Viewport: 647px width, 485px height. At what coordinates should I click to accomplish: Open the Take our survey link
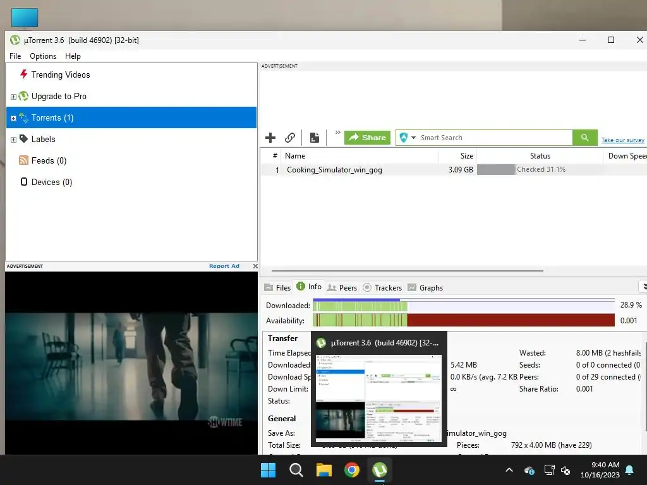(622, 140)
